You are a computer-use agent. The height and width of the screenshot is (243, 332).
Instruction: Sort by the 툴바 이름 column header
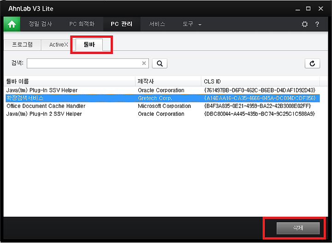(x=70, y=81)
